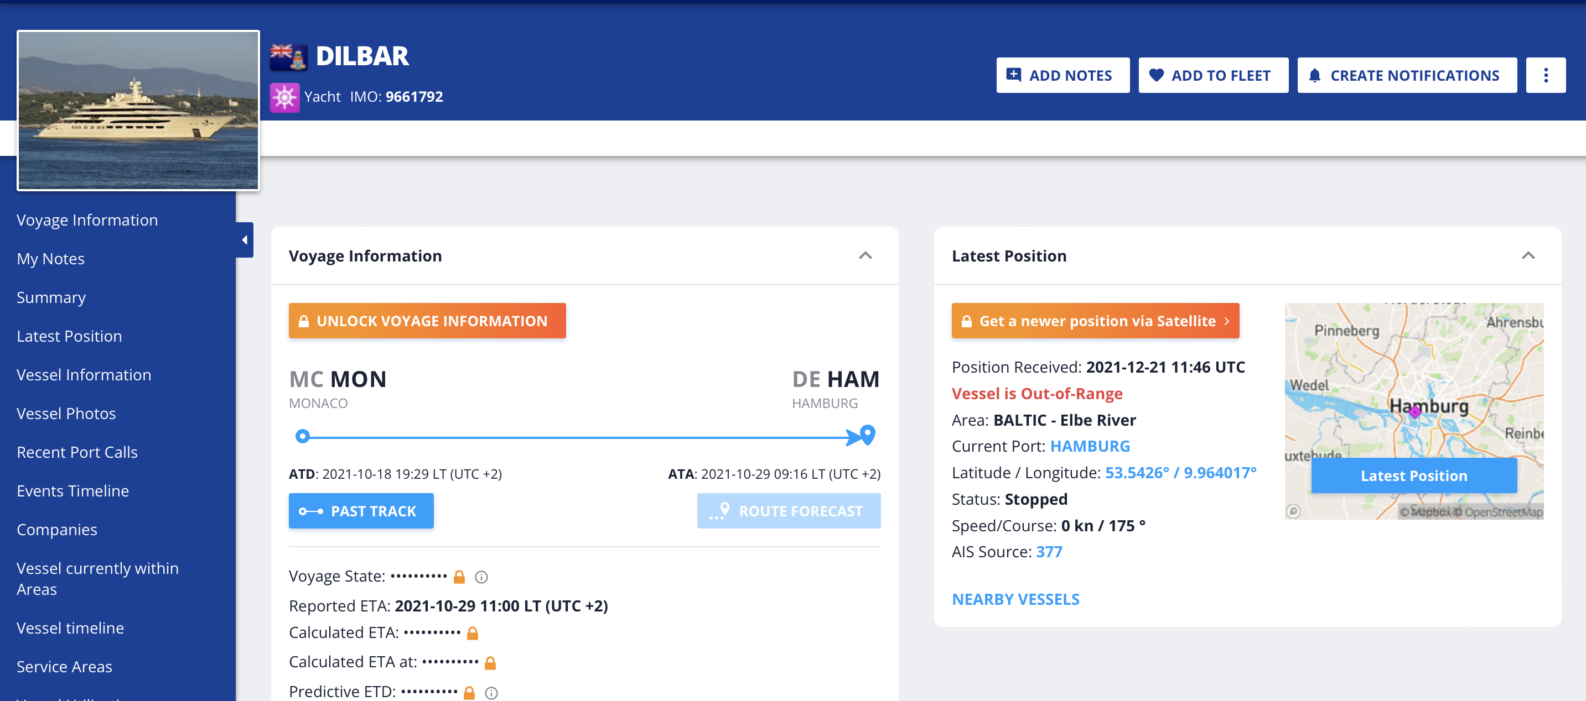Open the DILBAR yacht photo thumbnail
This screenshot has width=1586, height=701.
click(x=138, y=110)
